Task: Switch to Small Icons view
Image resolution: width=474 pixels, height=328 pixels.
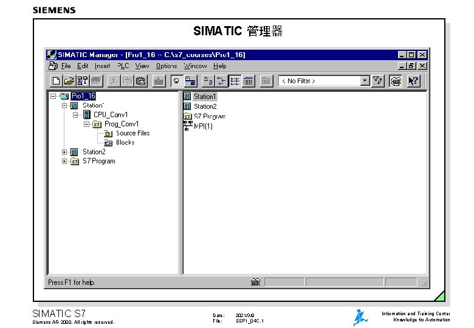Action: [x=222, y=81]
